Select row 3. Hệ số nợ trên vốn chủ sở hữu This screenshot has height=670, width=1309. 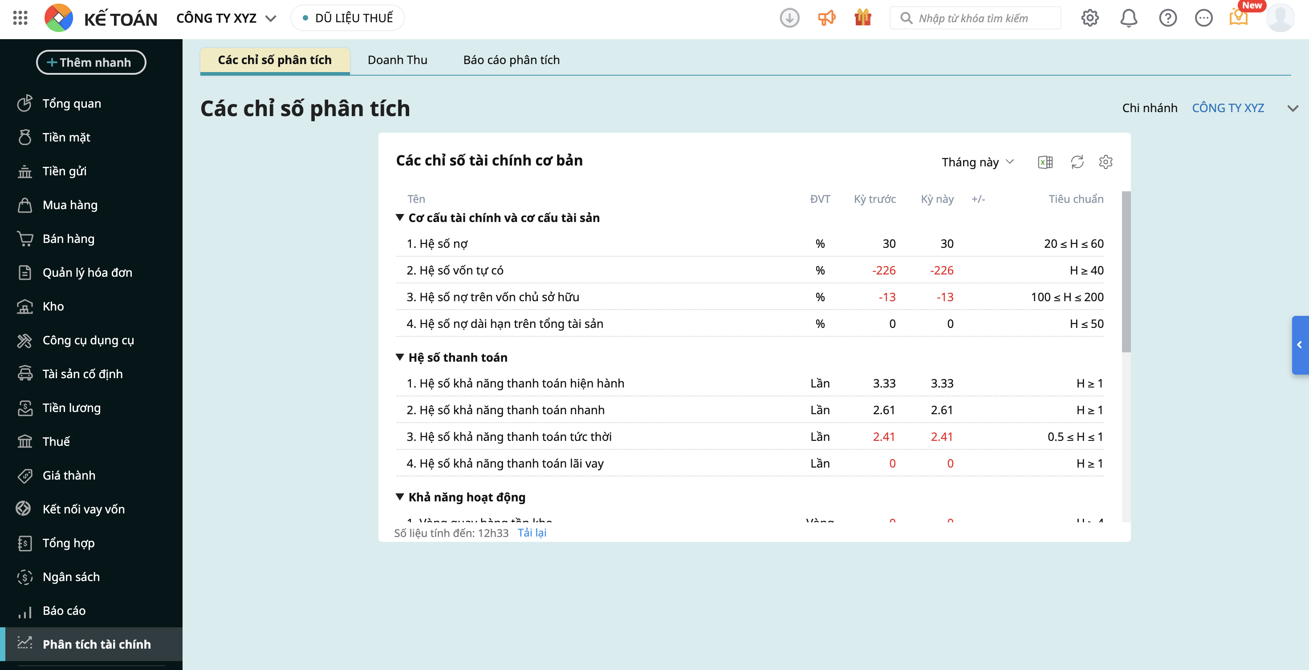pos(750,297)
